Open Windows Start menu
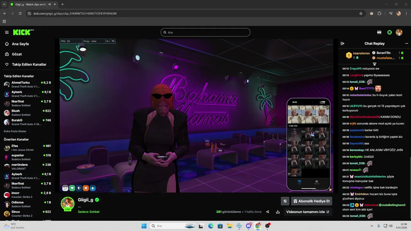 (x=144, y=226)
